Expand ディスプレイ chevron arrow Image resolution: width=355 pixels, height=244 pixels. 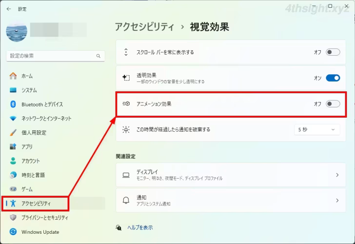pos(337,175)
